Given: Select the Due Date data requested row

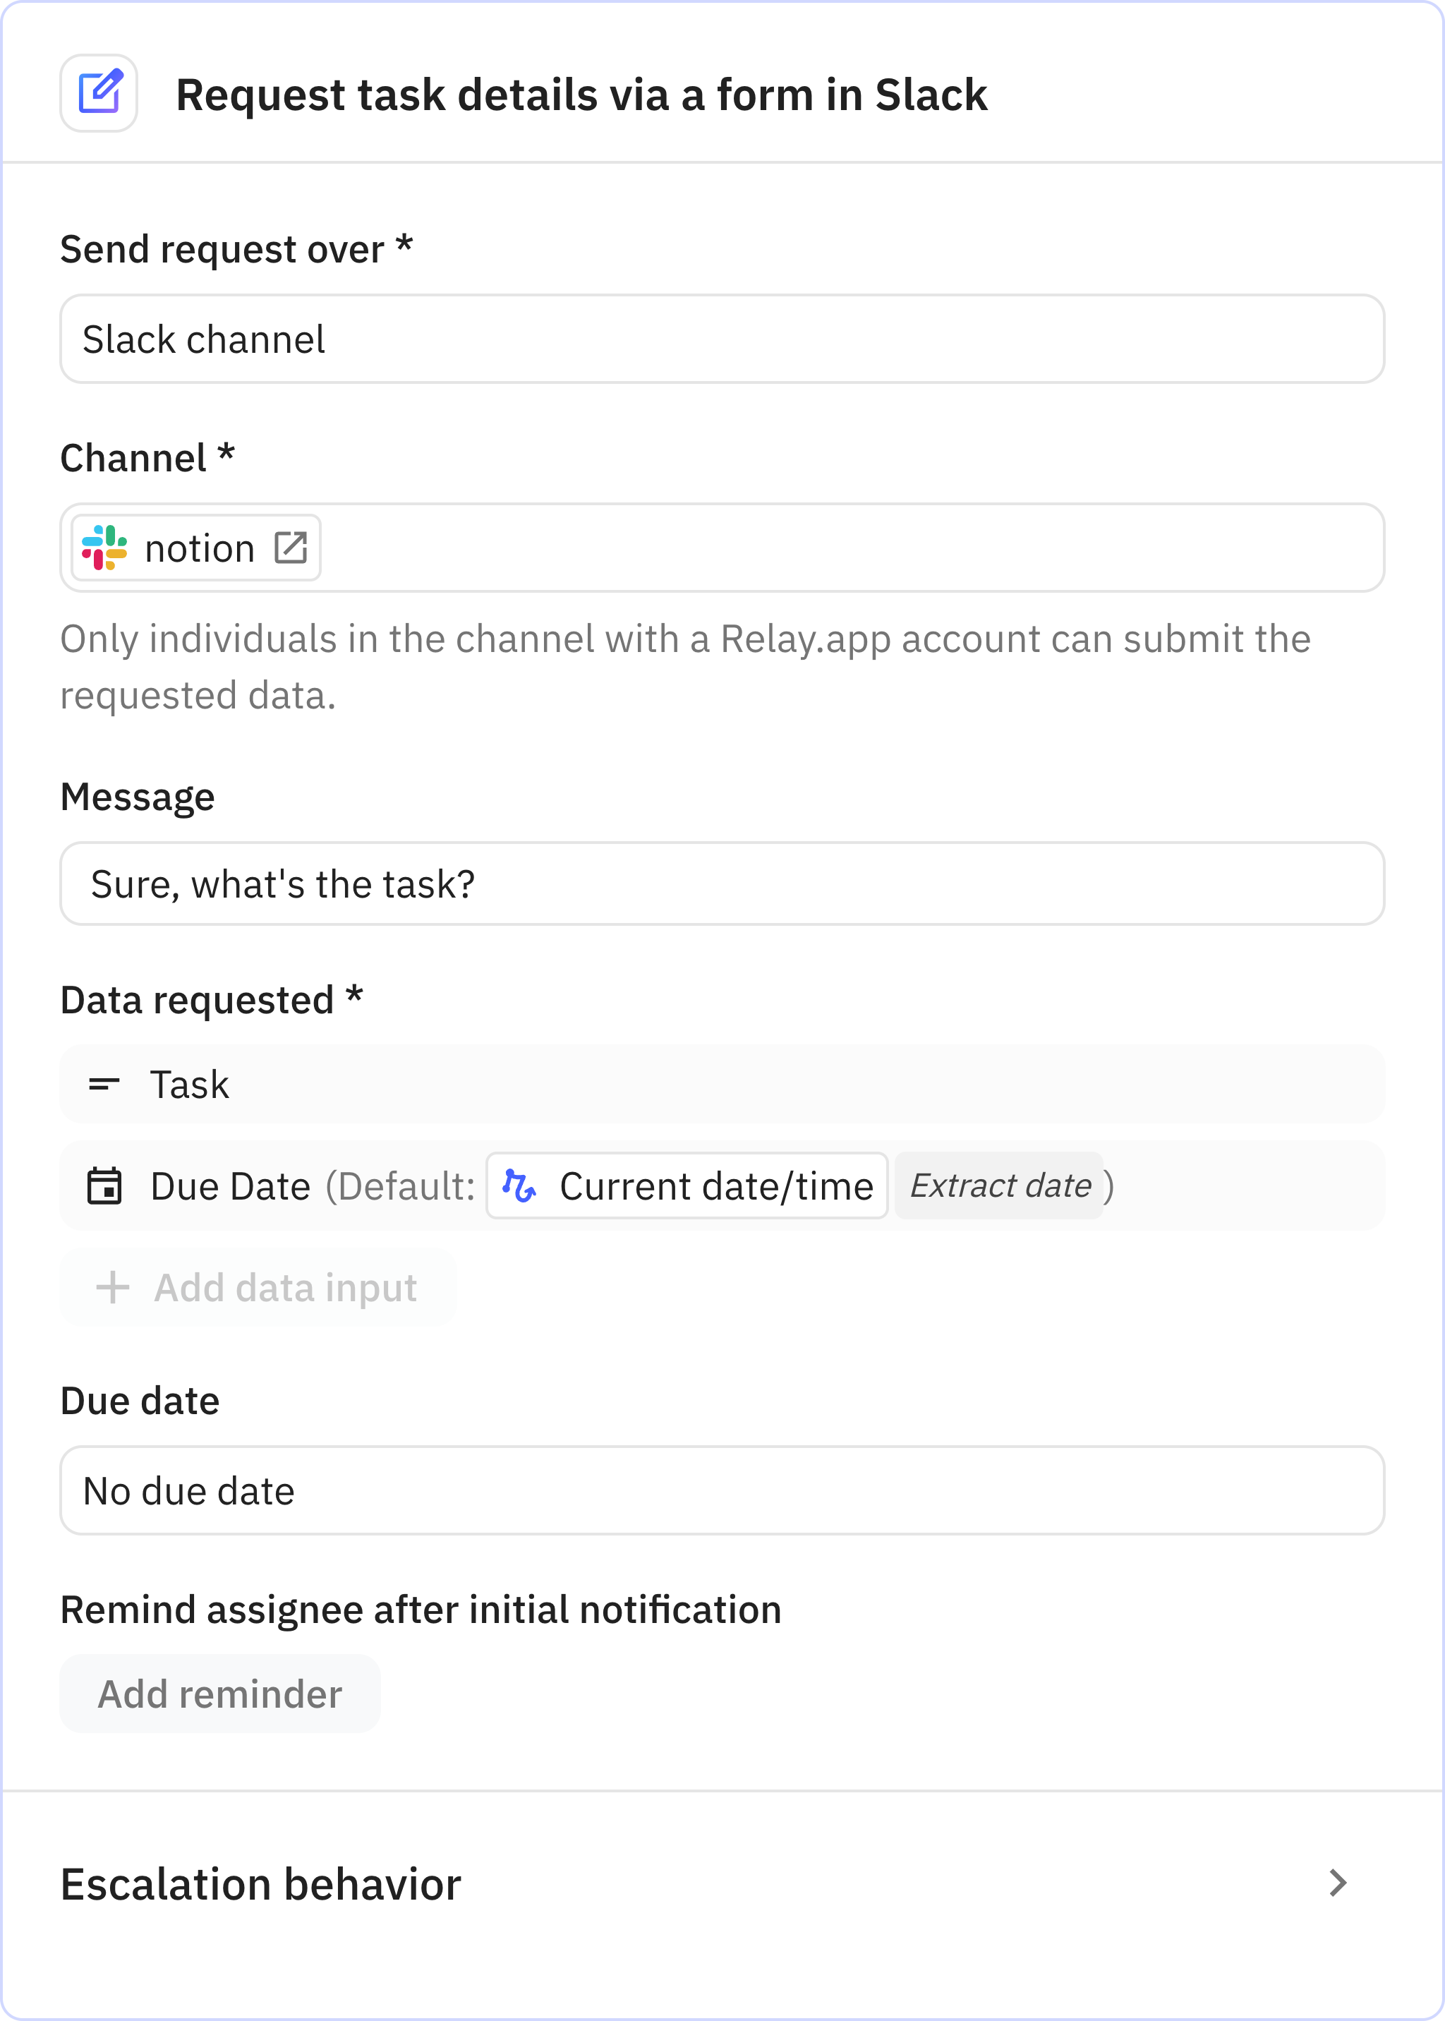Looking at the screenshot, I should [1246, 1186].
